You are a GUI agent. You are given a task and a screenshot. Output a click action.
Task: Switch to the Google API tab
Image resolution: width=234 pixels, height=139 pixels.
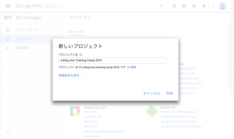point(76,32)
